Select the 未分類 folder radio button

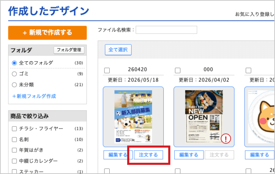14,85
